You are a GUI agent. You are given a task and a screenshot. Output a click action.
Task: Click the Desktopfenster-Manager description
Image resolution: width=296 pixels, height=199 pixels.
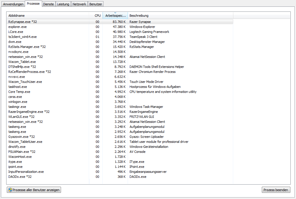pos(147,42)
